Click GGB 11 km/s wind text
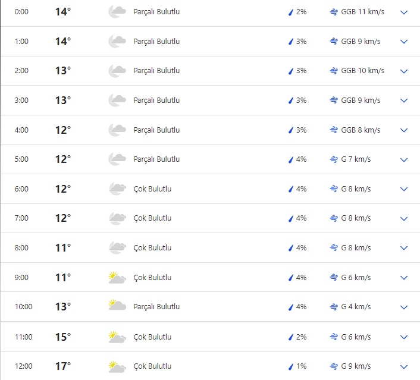The height and width of the screenshot is (380, 420). click(x=362, y=12)
